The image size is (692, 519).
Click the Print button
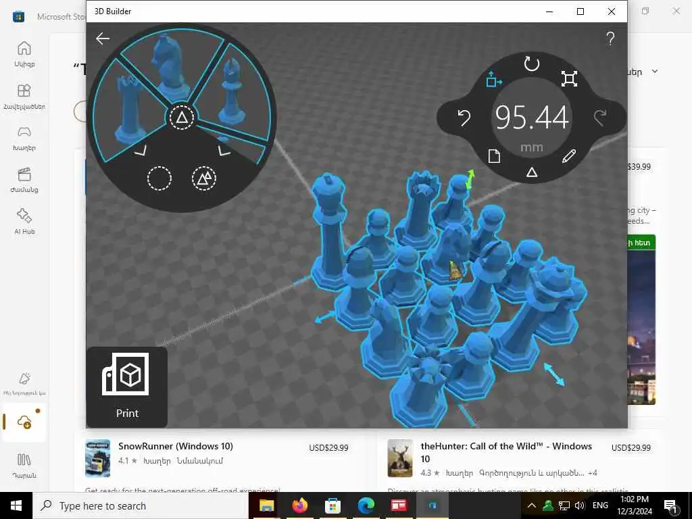[x=126, y=387]
